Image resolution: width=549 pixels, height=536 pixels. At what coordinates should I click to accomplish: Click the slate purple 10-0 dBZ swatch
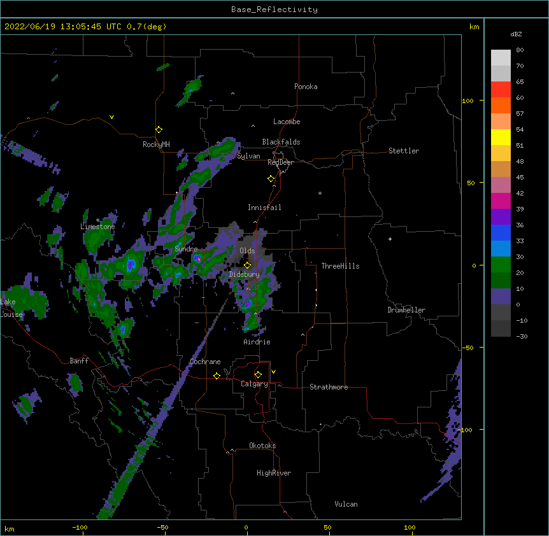pyautogui.click(x=501, y=297)
